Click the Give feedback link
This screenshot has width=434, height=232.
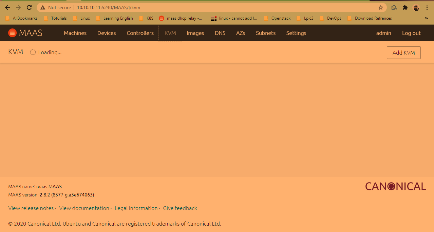[180, 208]
